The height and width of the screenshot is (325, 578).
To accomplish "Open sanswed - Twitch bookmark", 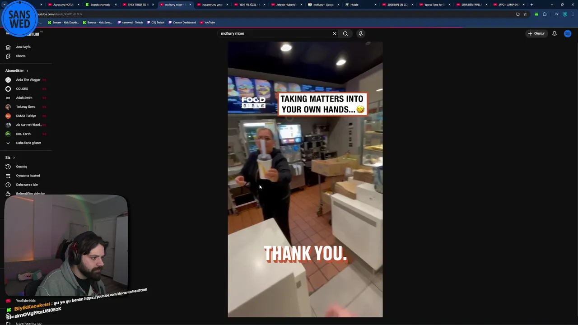I will tap(130, 23).
